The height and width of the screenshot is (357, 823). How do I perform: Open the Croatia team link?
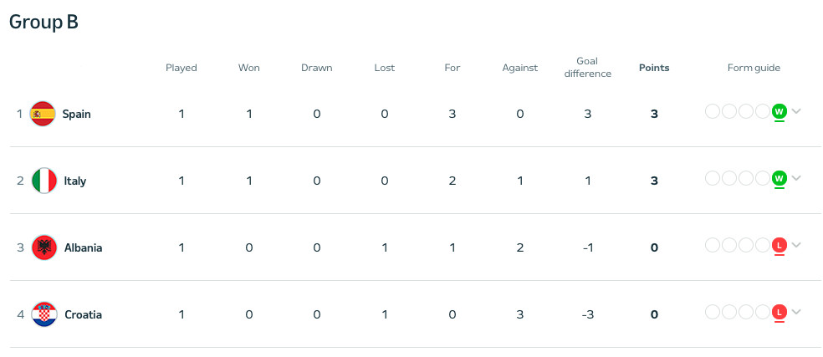point(83,314)
